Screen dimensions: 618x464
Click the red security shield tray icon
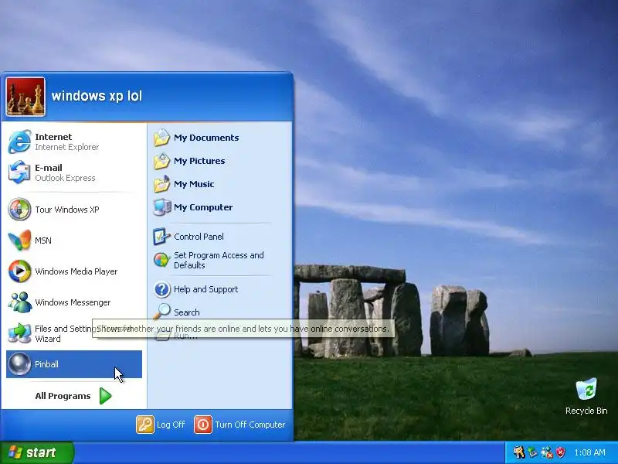(561, 452)
